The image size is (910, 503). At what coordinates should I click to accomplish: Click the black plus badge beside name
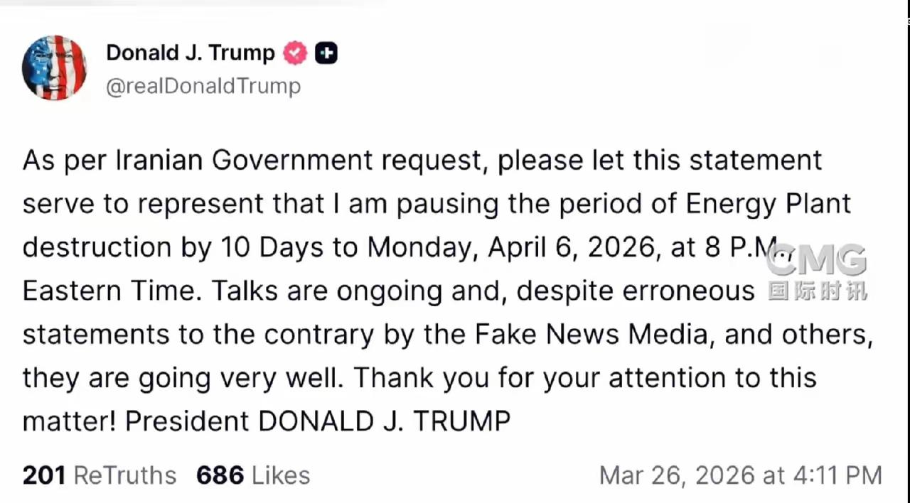pyautogui.click(x=326, y=53)
